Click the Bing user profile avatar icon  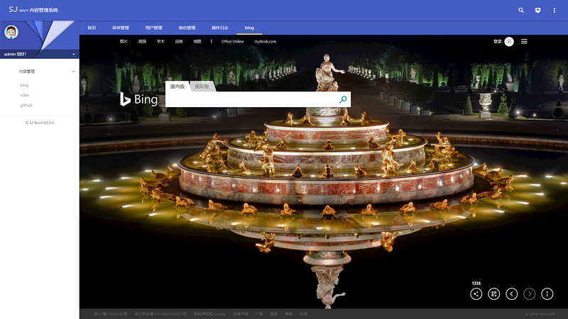pyautogui.click(x=509, y=42)
